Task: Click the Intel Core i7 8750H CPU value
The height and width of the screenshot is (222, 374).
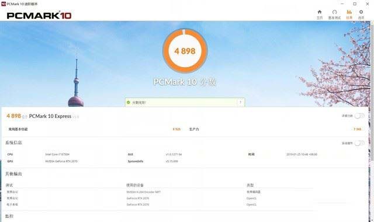Action: [57, 154]
